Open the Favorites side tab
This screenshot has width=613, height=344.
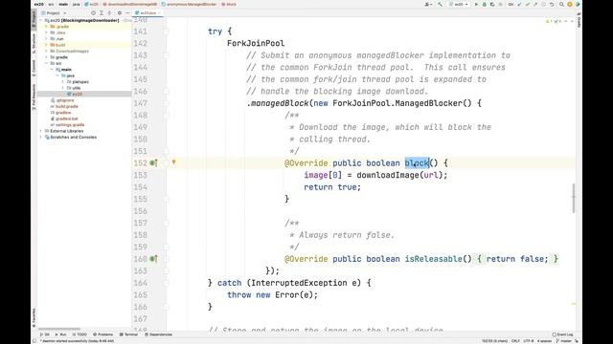pyautogui.click(x=34, y=317)
